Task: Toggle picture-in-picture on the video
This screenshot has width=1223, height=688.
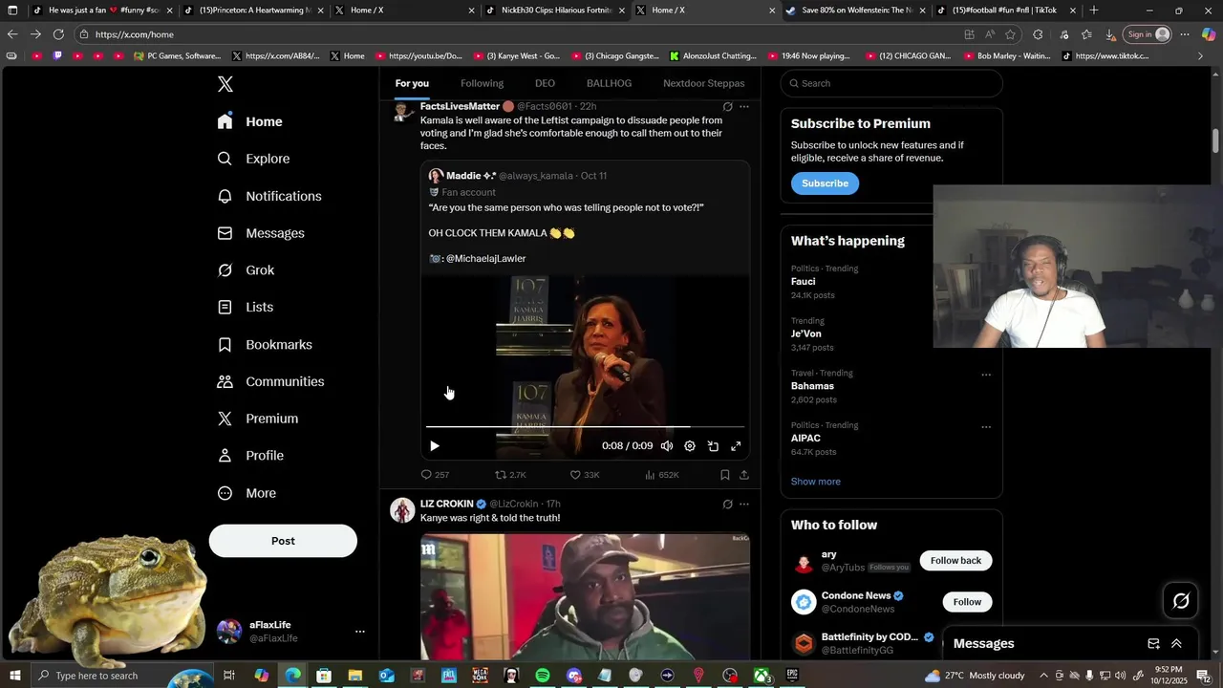Action: tap(713, 446)
